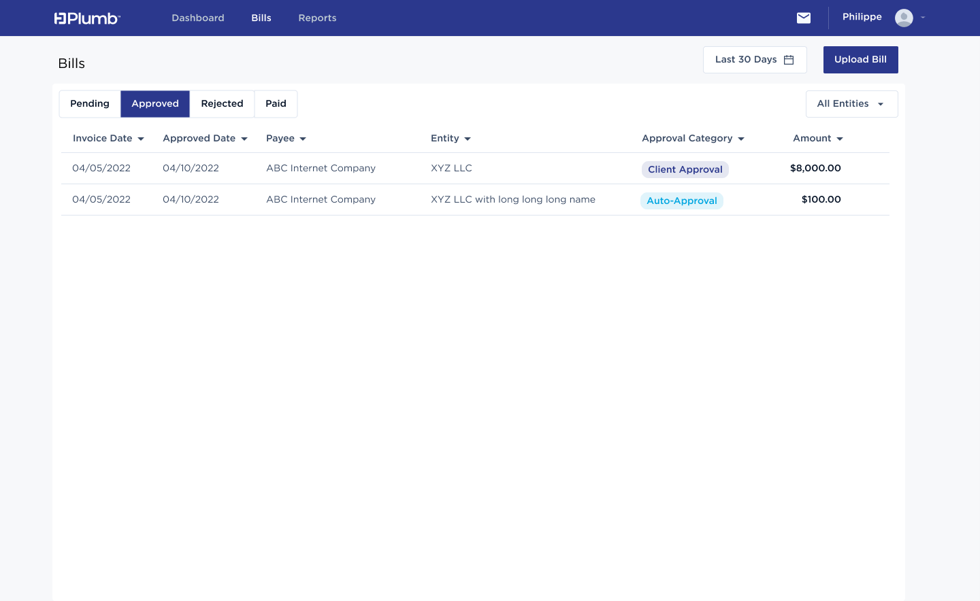
Task: Open the Last 30 Days date filter
Action: [x=755, y=60]
